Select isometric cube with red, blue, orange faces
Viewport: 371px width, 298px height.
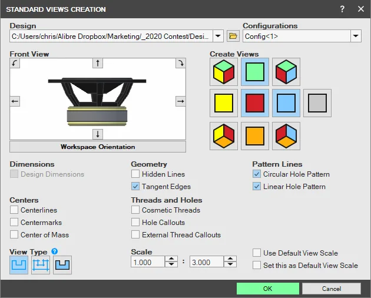click(x=286, y=136)
